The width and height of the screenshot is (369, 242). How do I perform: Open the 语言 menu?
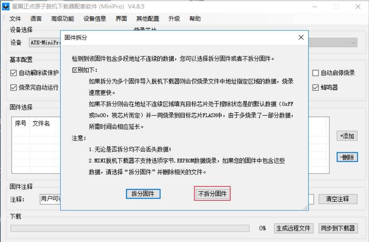pos(36,19)
